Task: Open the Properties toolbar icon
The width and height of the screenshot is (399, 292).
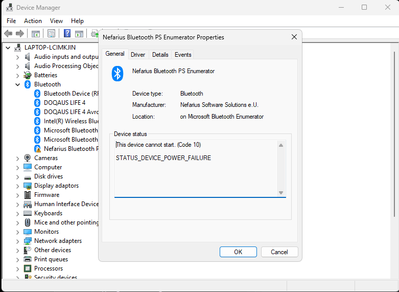Action: [51, 33]
